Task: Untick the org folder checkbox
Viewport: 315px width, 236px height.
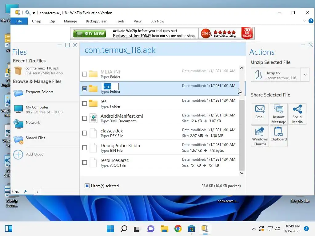Action: tap(85, 89)
